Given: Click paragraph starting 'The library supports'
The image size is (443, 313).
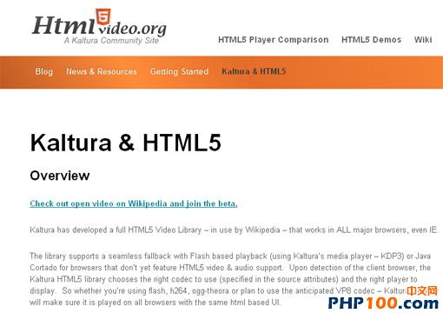Looking at the screenshot, I should [x=230, y=279].
